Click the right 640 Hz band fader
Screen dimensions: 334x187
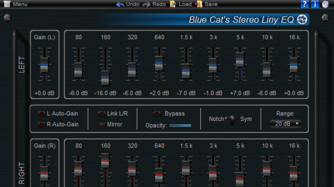[x=159, y=175]
